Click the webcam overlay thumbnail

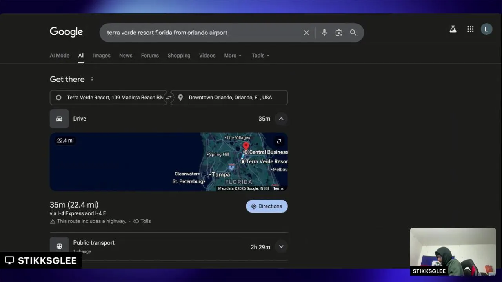point(453,252)
